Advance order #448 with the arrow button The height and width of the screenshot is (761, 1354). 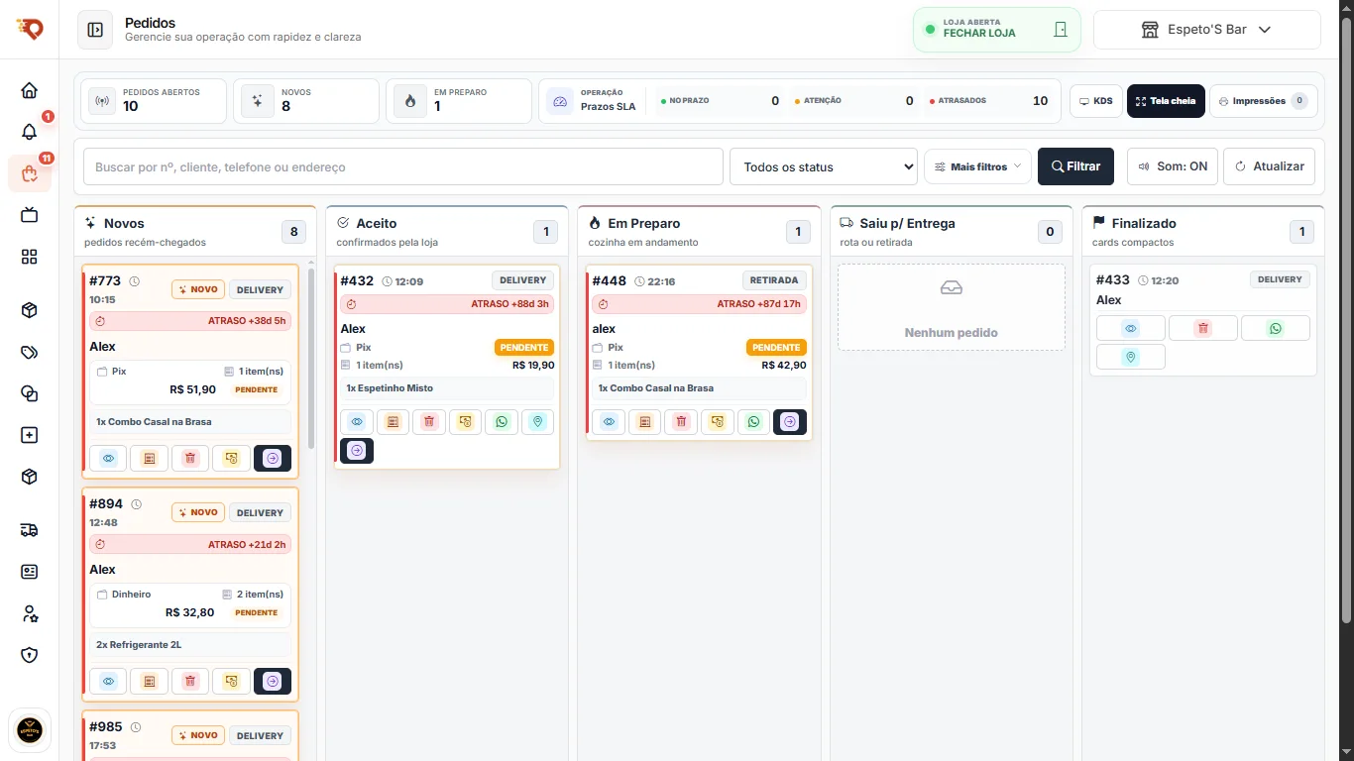(x=790, y=422)
